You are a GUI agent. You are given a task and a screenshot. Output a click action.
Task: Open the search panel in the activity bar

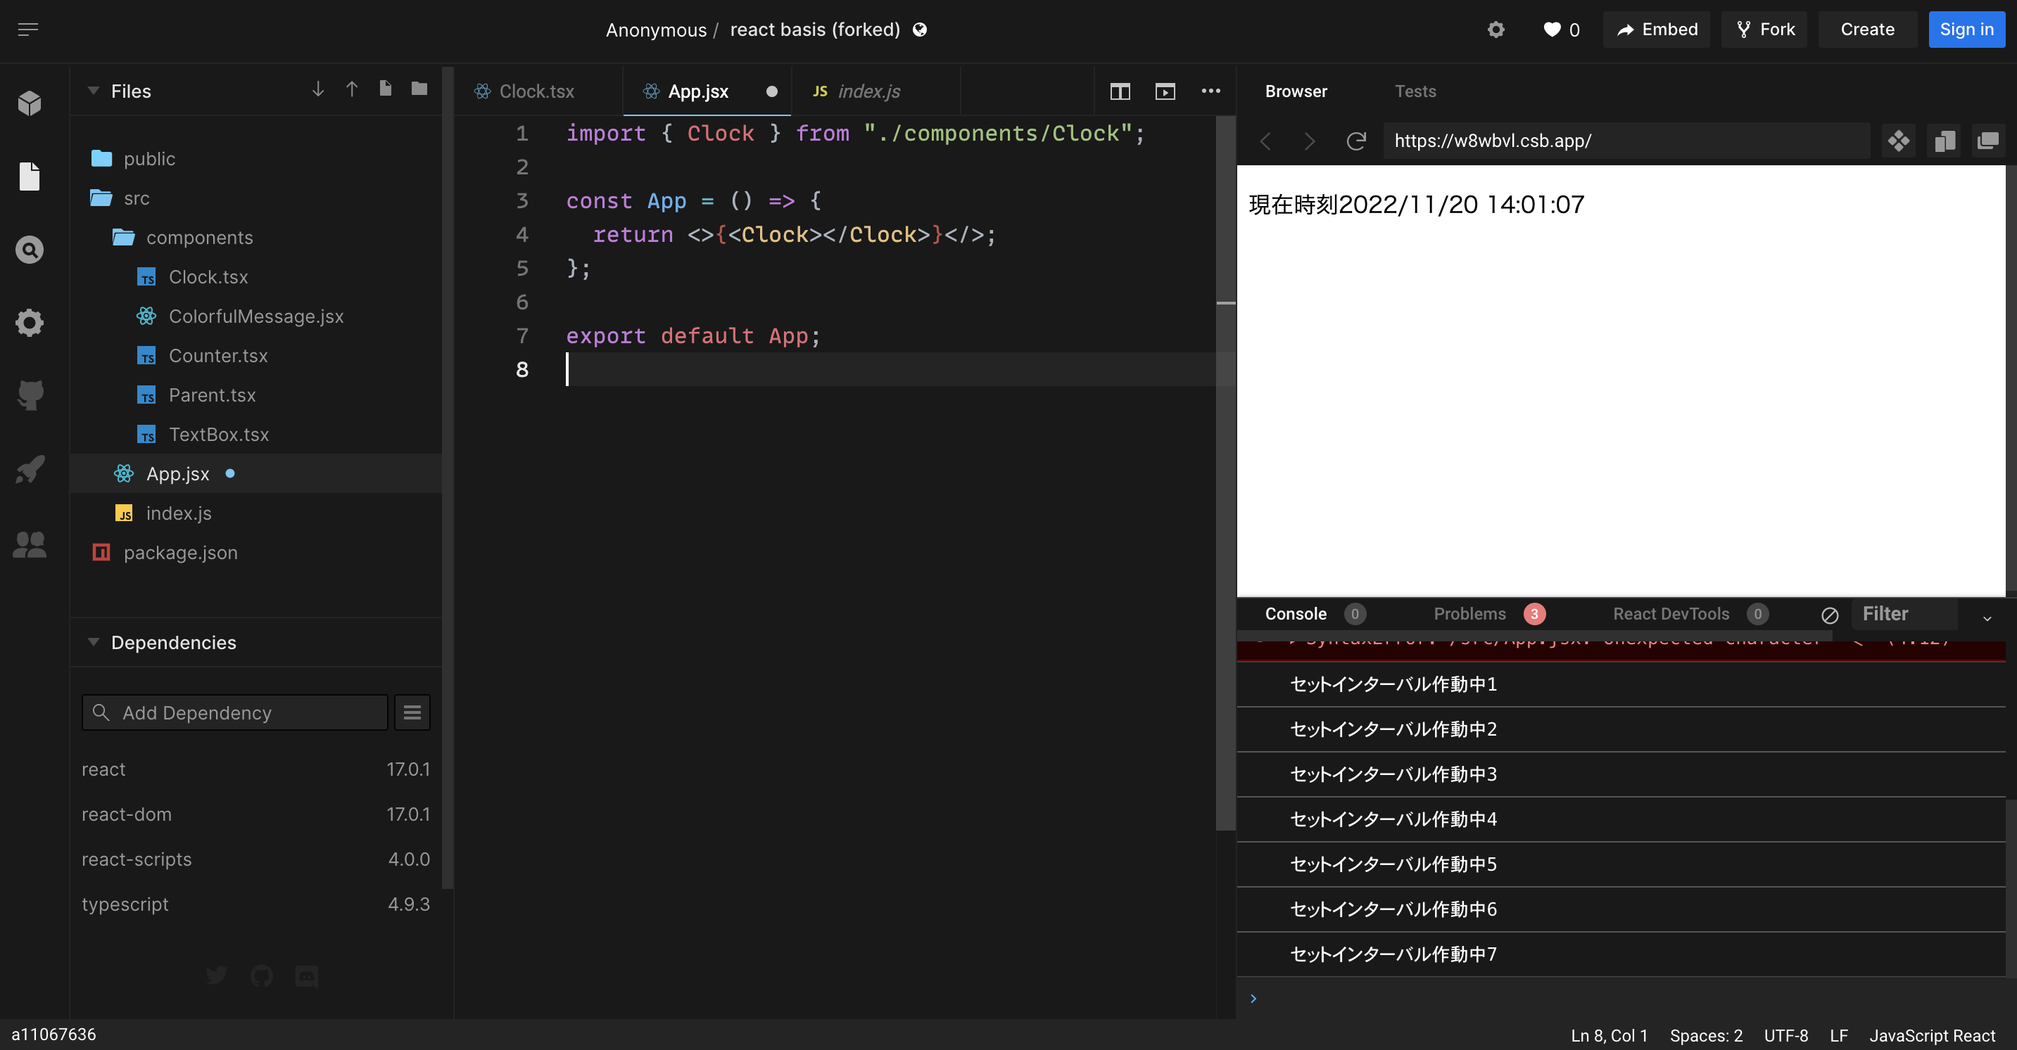click(x=29, y=250)
